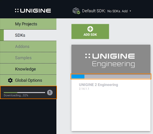The width and height of the screenshot is (153, 134).
Task: Open the Knowledge section
Action: 28,69
